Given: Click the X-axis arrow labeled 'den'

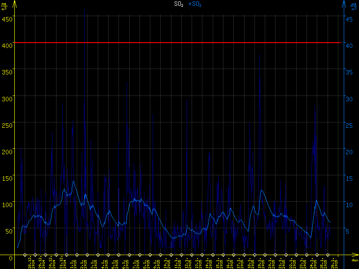Looking at the screenshot, I should 355,257.
